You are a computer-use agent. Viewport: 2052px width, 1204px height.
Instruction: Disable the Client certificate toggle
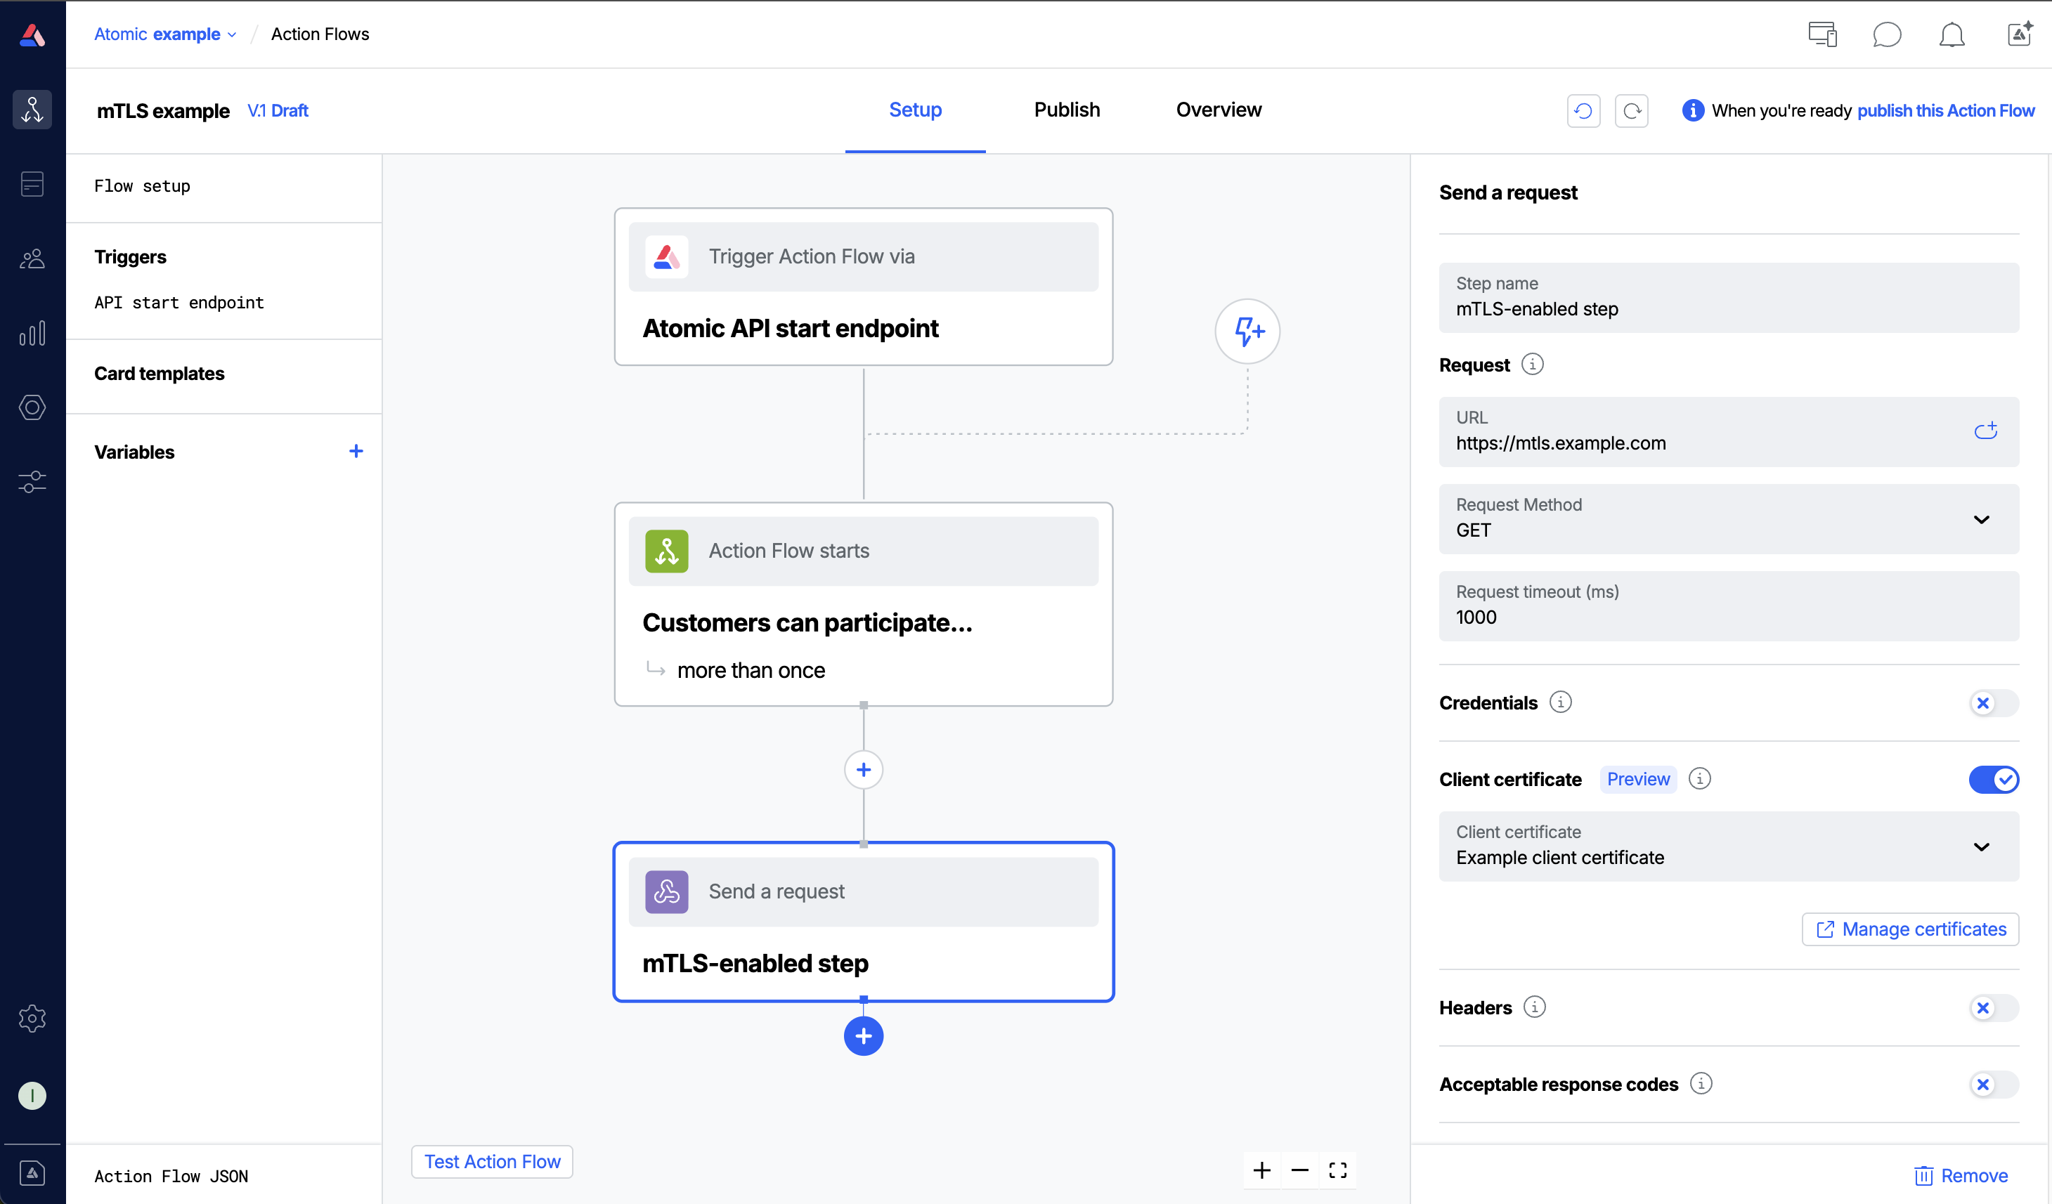tap(1994, 779)
